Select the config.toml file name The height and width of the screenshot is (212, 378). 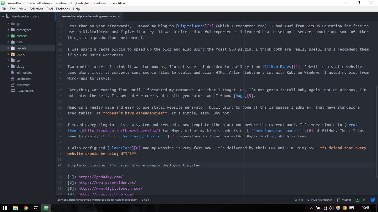tap(24, 79)
